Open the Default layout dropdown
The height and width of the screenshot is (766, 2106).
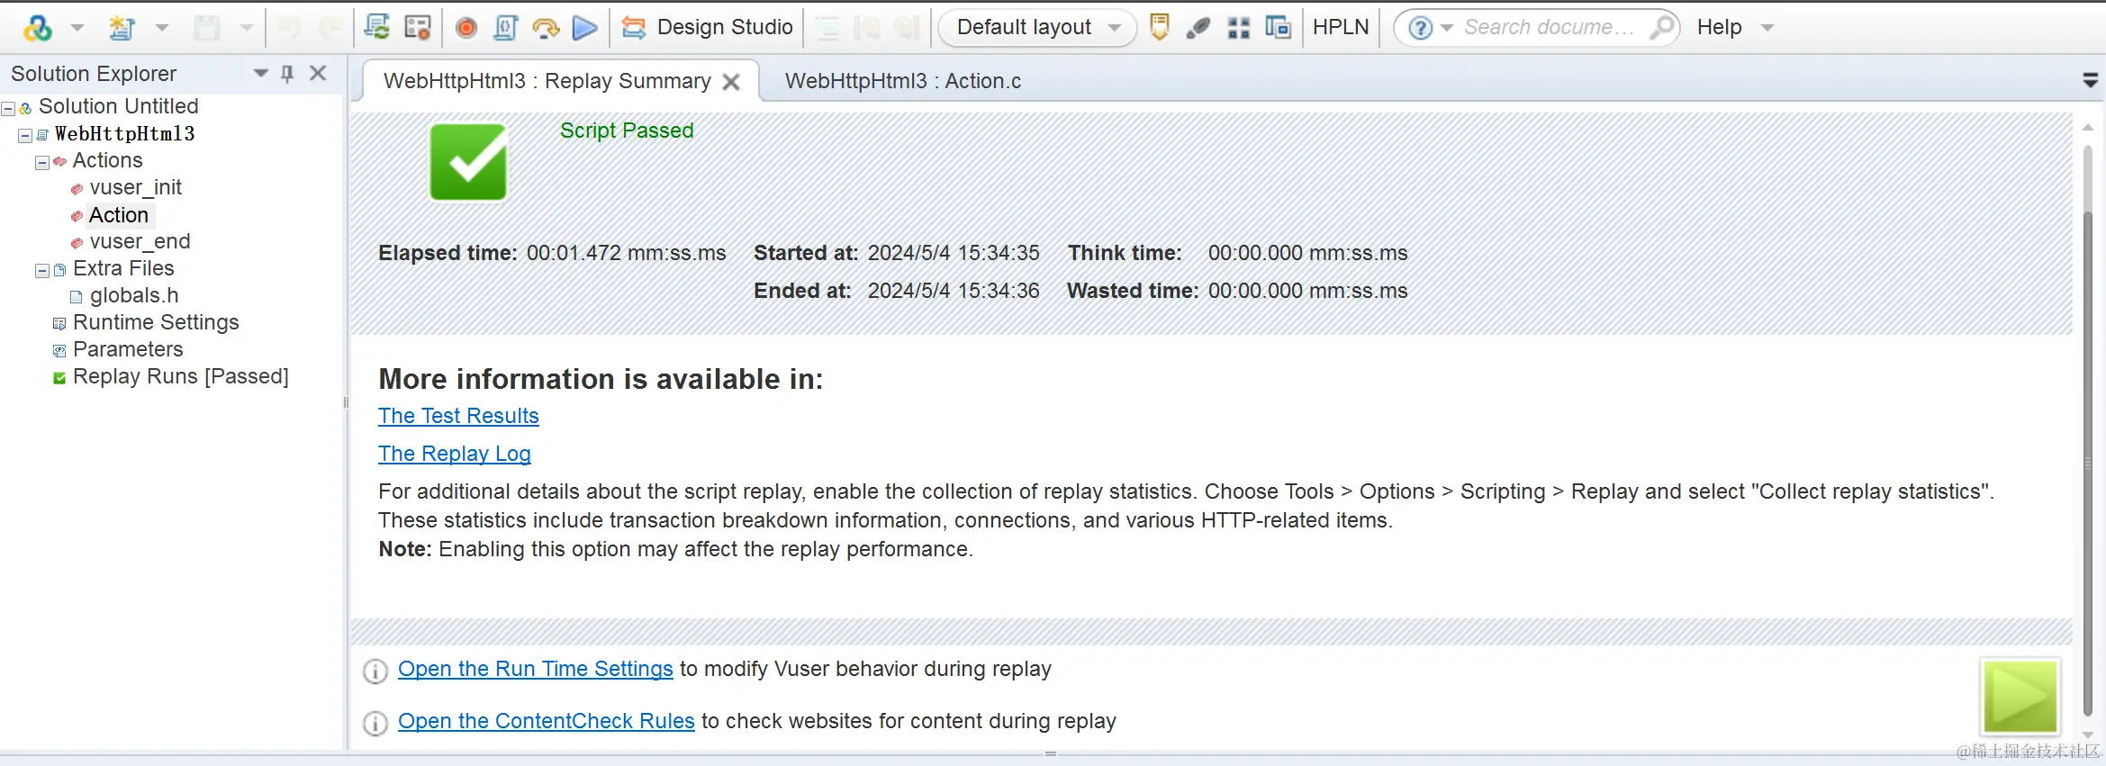(x=1037, y=28)
